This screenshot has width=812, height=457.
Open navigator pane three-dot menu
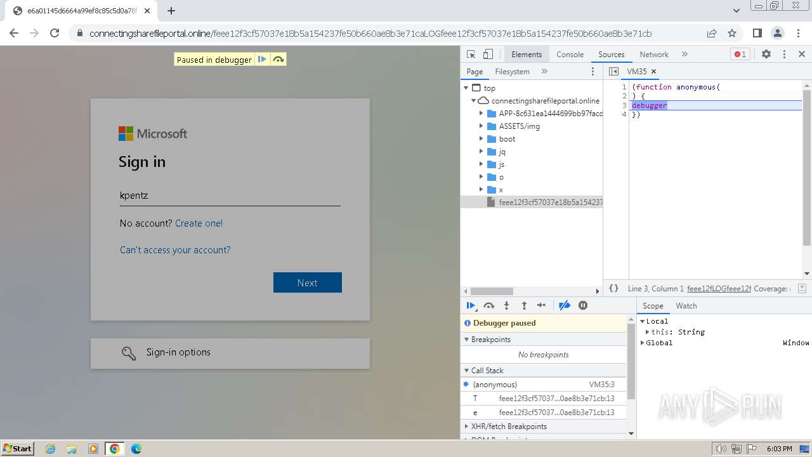point(593,72)
